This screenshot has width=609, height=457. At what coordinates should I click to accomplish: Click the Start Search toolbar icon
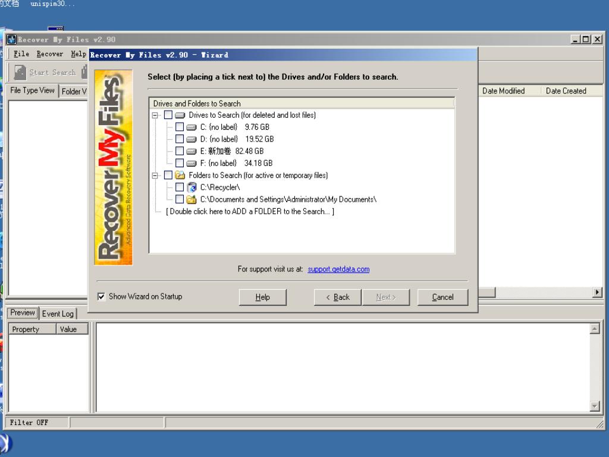pyautogui.click(x=20, y=72)
